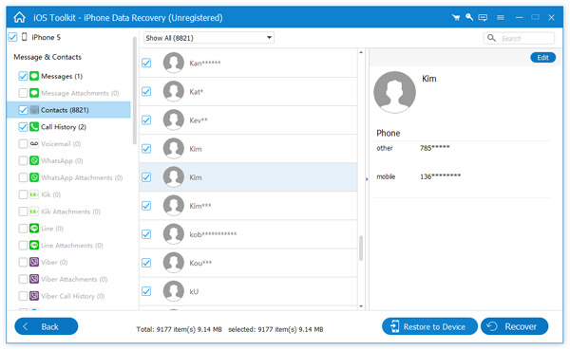Click the contact list scroll down arrow

[x=361, y=306]
